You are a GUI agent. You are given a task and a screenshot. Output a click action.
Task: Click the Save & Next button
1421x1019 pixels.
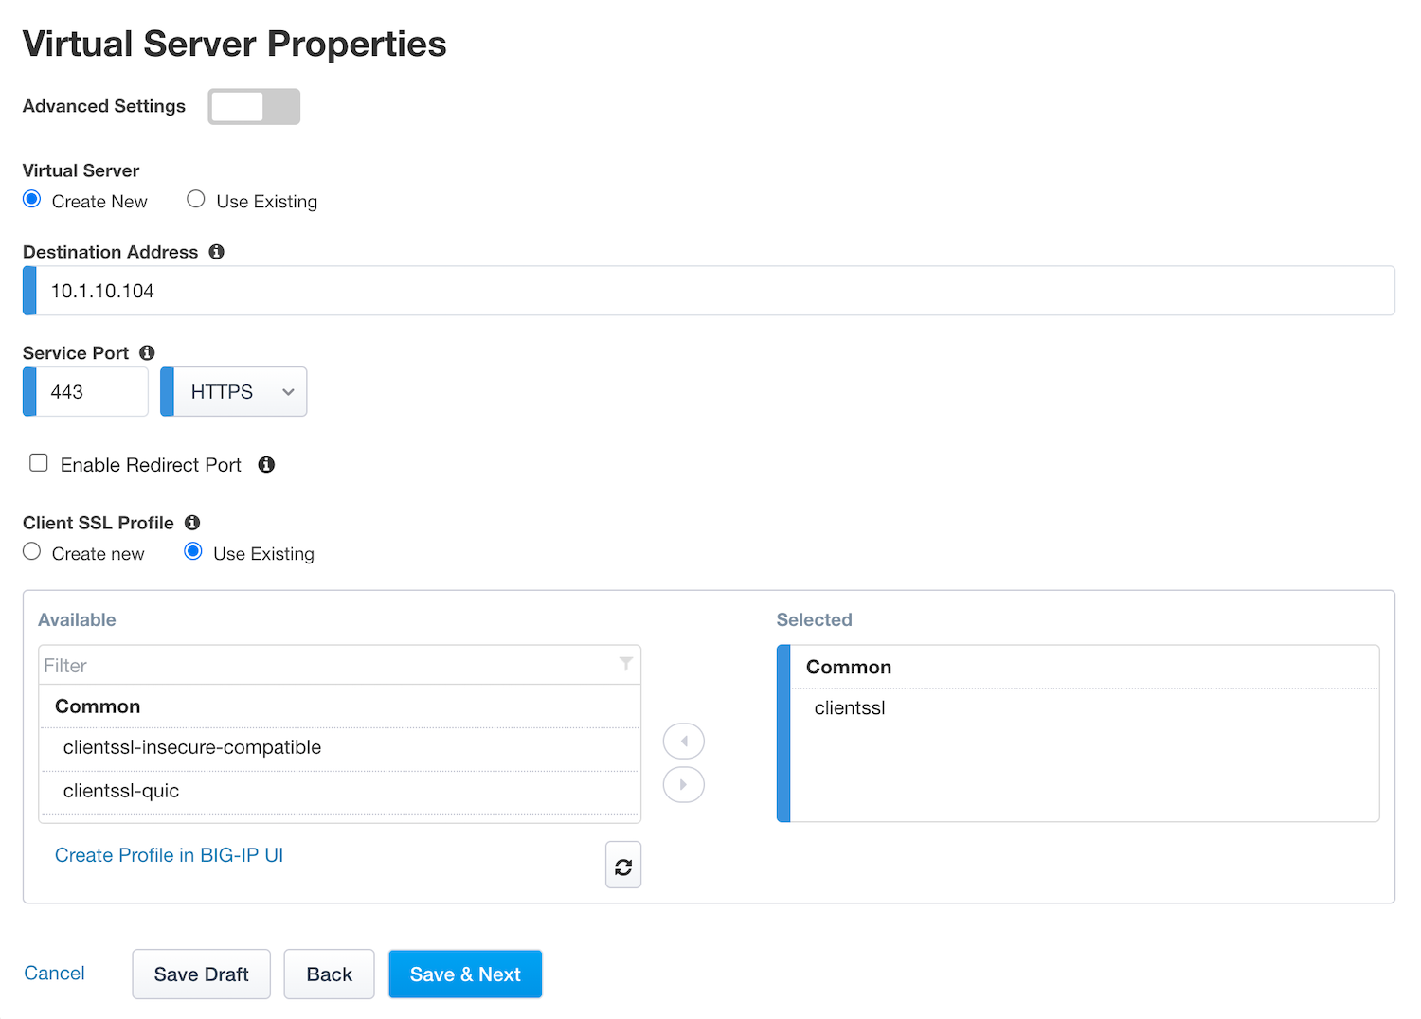465,974
